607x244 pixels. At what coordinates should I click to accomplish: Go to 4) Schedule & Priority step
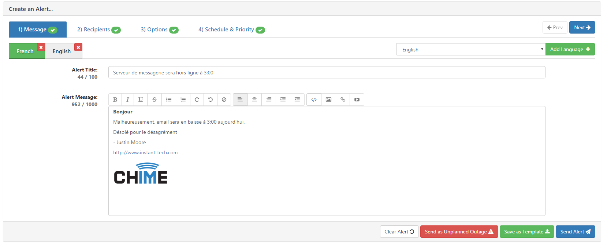point(231,30)
